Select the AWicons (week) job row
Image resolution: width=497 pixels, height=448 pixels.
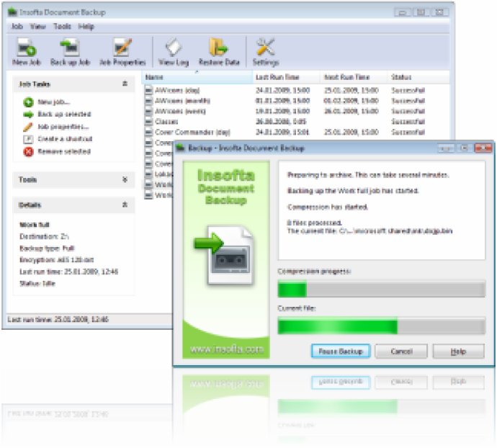296,112
